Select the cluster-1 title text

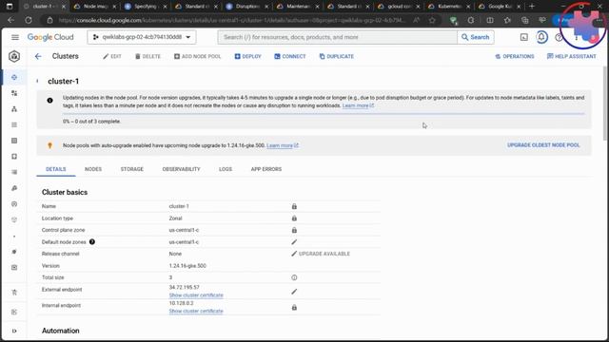pyautogui.click(x=64, y=82)
